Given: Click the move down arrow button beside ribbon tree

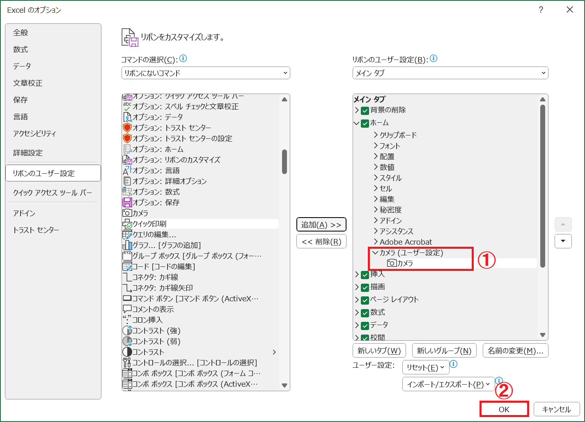Looking at the screenshot, I should click(x=563, y=241).
